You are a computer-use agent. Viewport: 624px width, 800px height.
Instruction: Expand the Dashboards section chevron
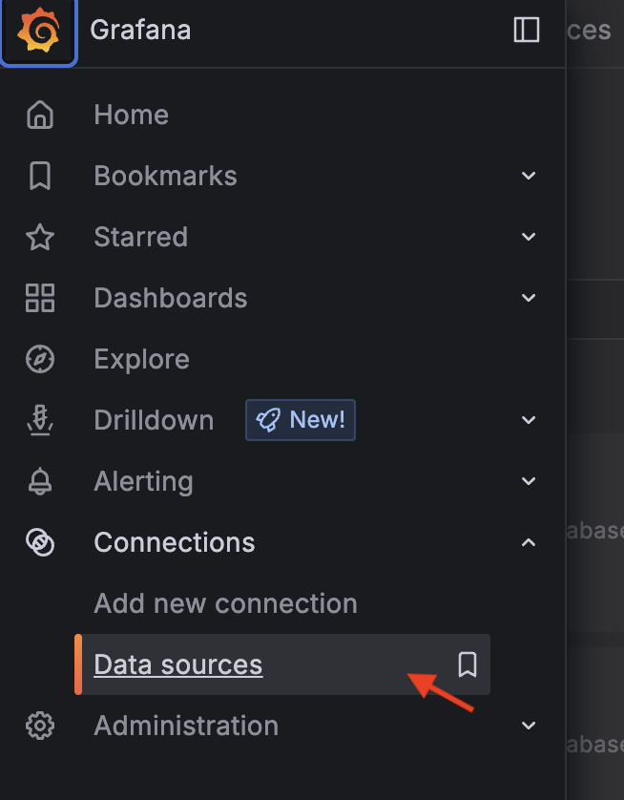click(529, 298)
